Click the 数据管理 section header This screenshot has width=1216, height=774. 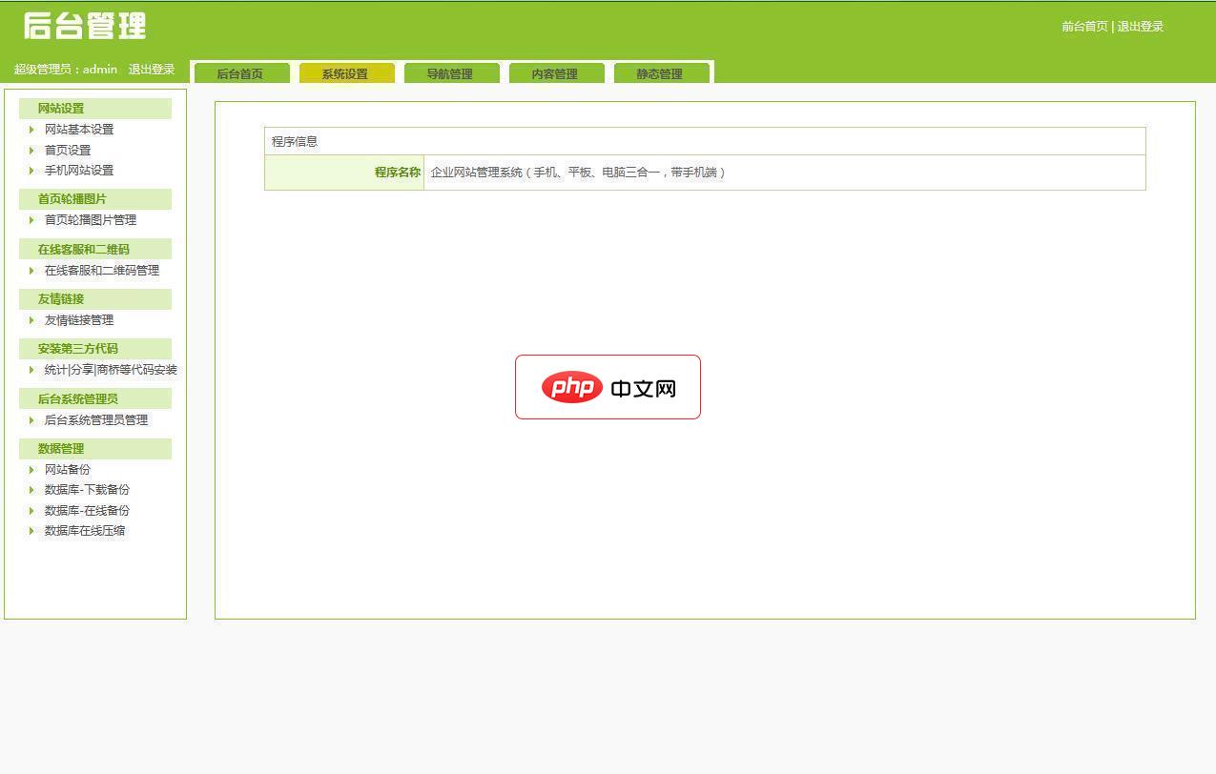coord(95,449)
